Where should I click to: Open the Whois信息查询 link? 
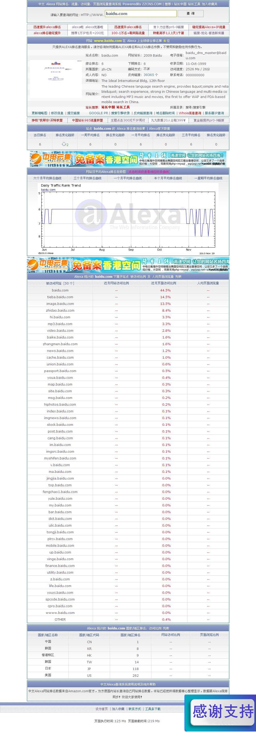click(x=190, y=113)
